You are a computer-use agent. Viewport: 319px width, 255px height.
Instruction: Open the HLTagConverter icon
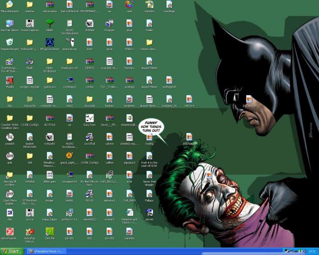pos(50,42)
